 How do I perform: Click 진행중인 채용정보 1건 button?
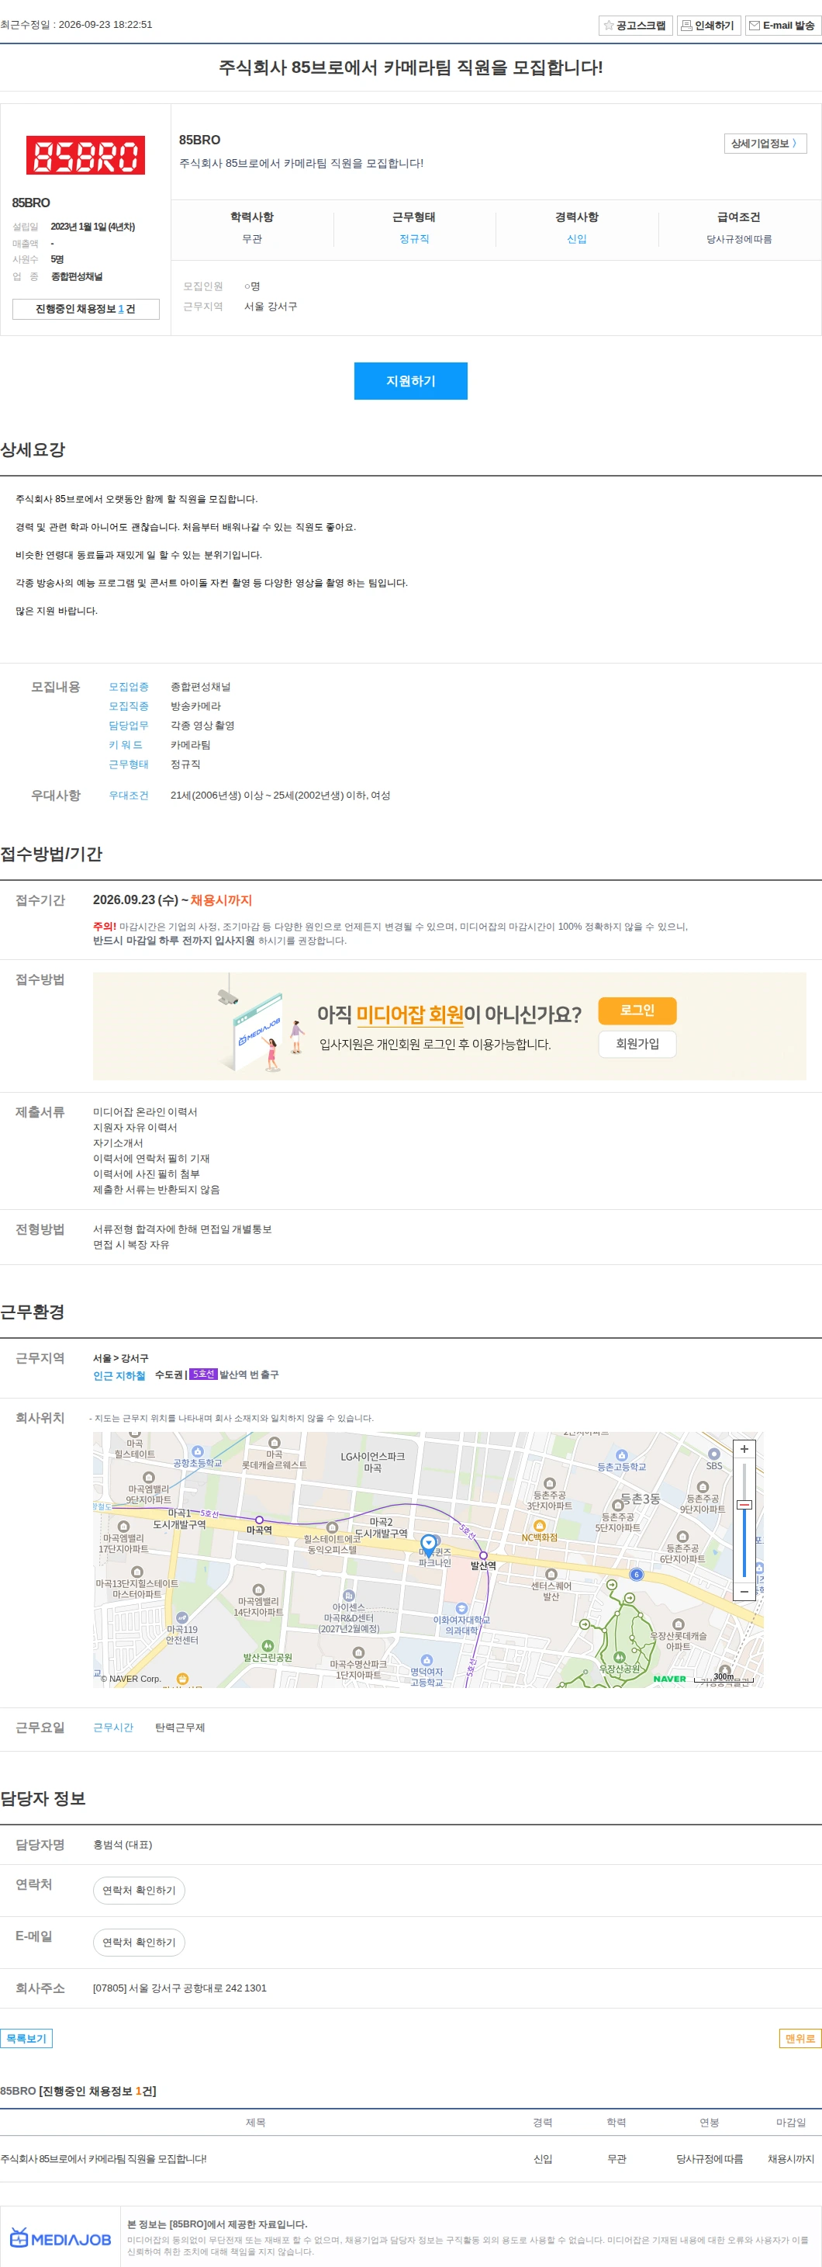tap(85, 309)
